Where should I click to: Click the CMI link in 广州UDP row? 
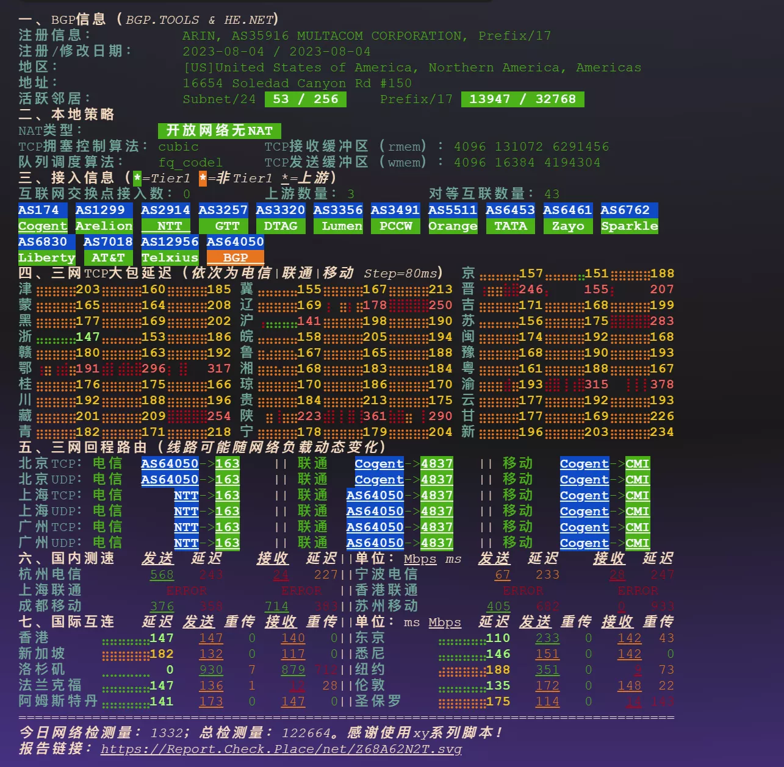(637, 543)
